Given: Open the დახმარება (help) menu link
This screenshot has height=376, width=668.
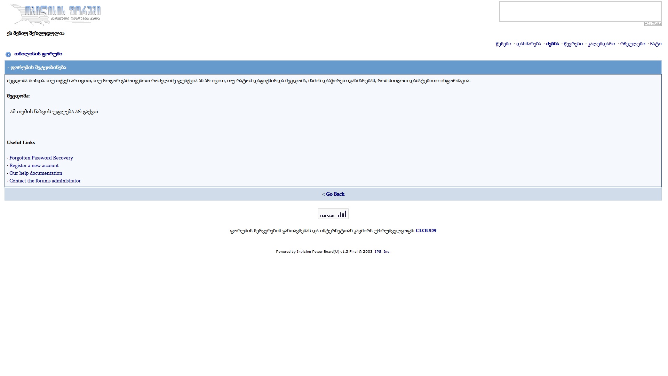Looking at the screenshot, I should coord(528,44).
